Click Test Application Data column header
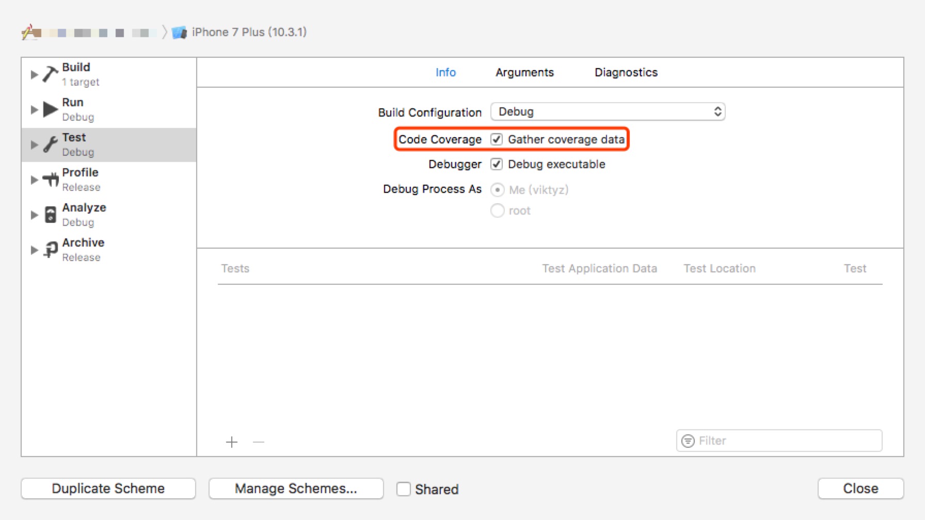This screenshot has width=925, height=520. [x=599, y=268]
